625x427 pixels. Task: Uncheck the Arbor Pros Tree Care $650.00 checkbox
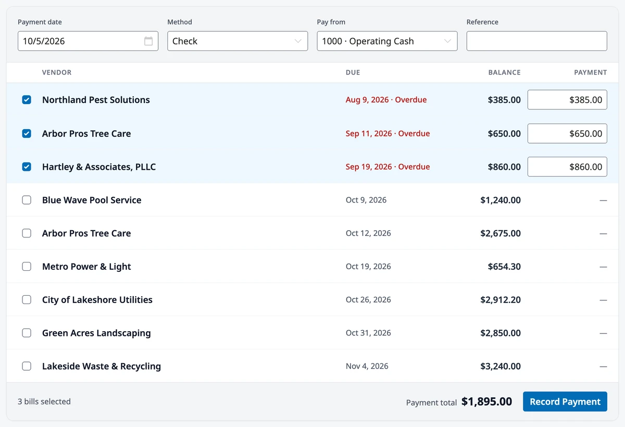[x=27, y=133]
